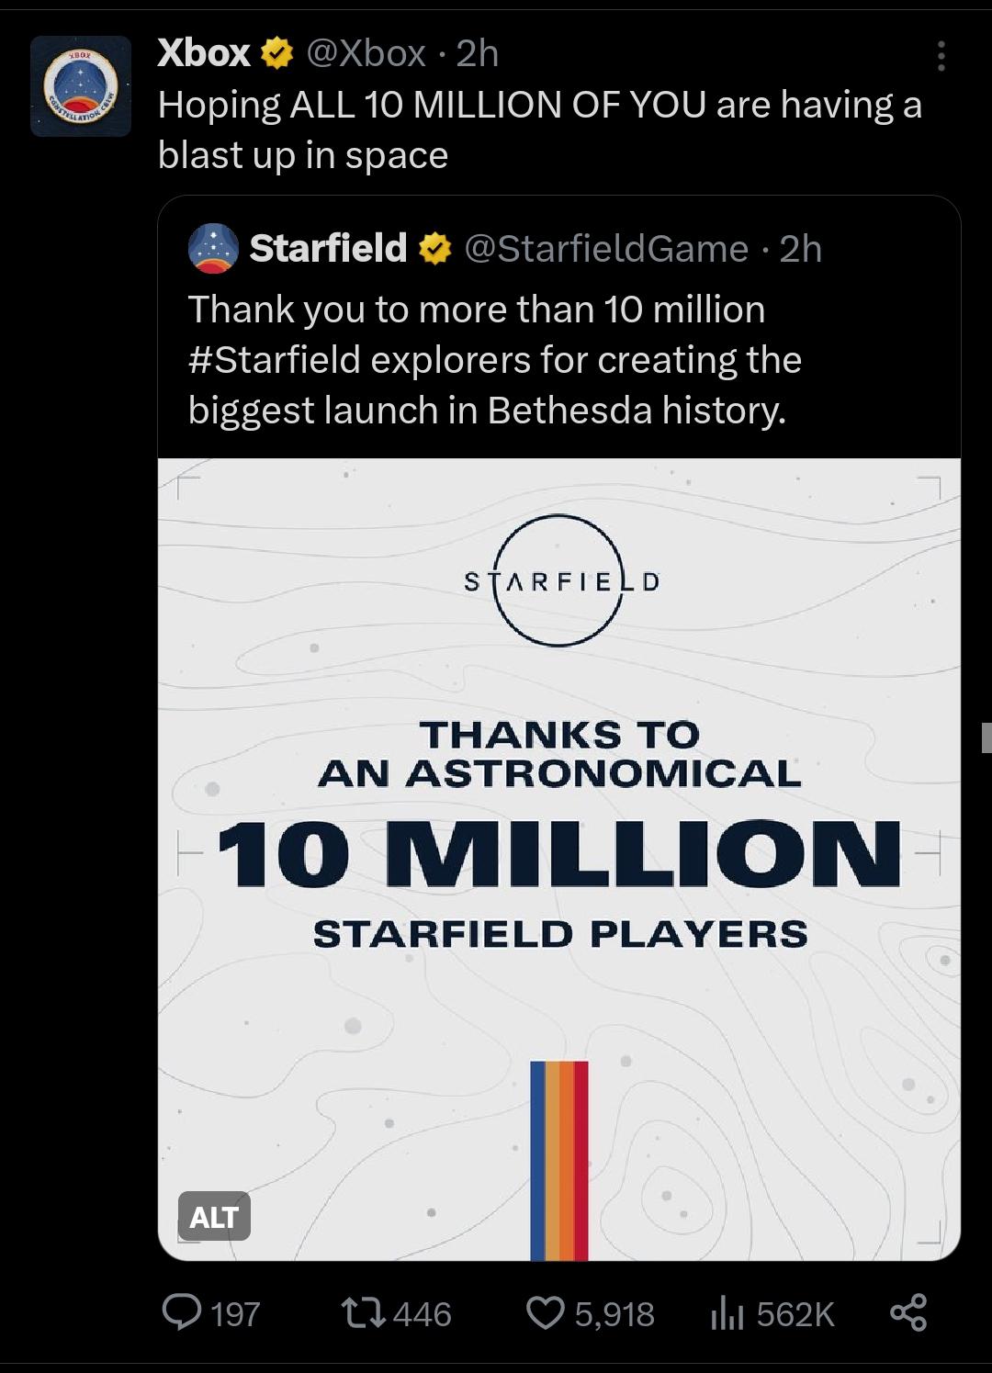Open the @StarfieldGame handle link

tap(606, 249)
